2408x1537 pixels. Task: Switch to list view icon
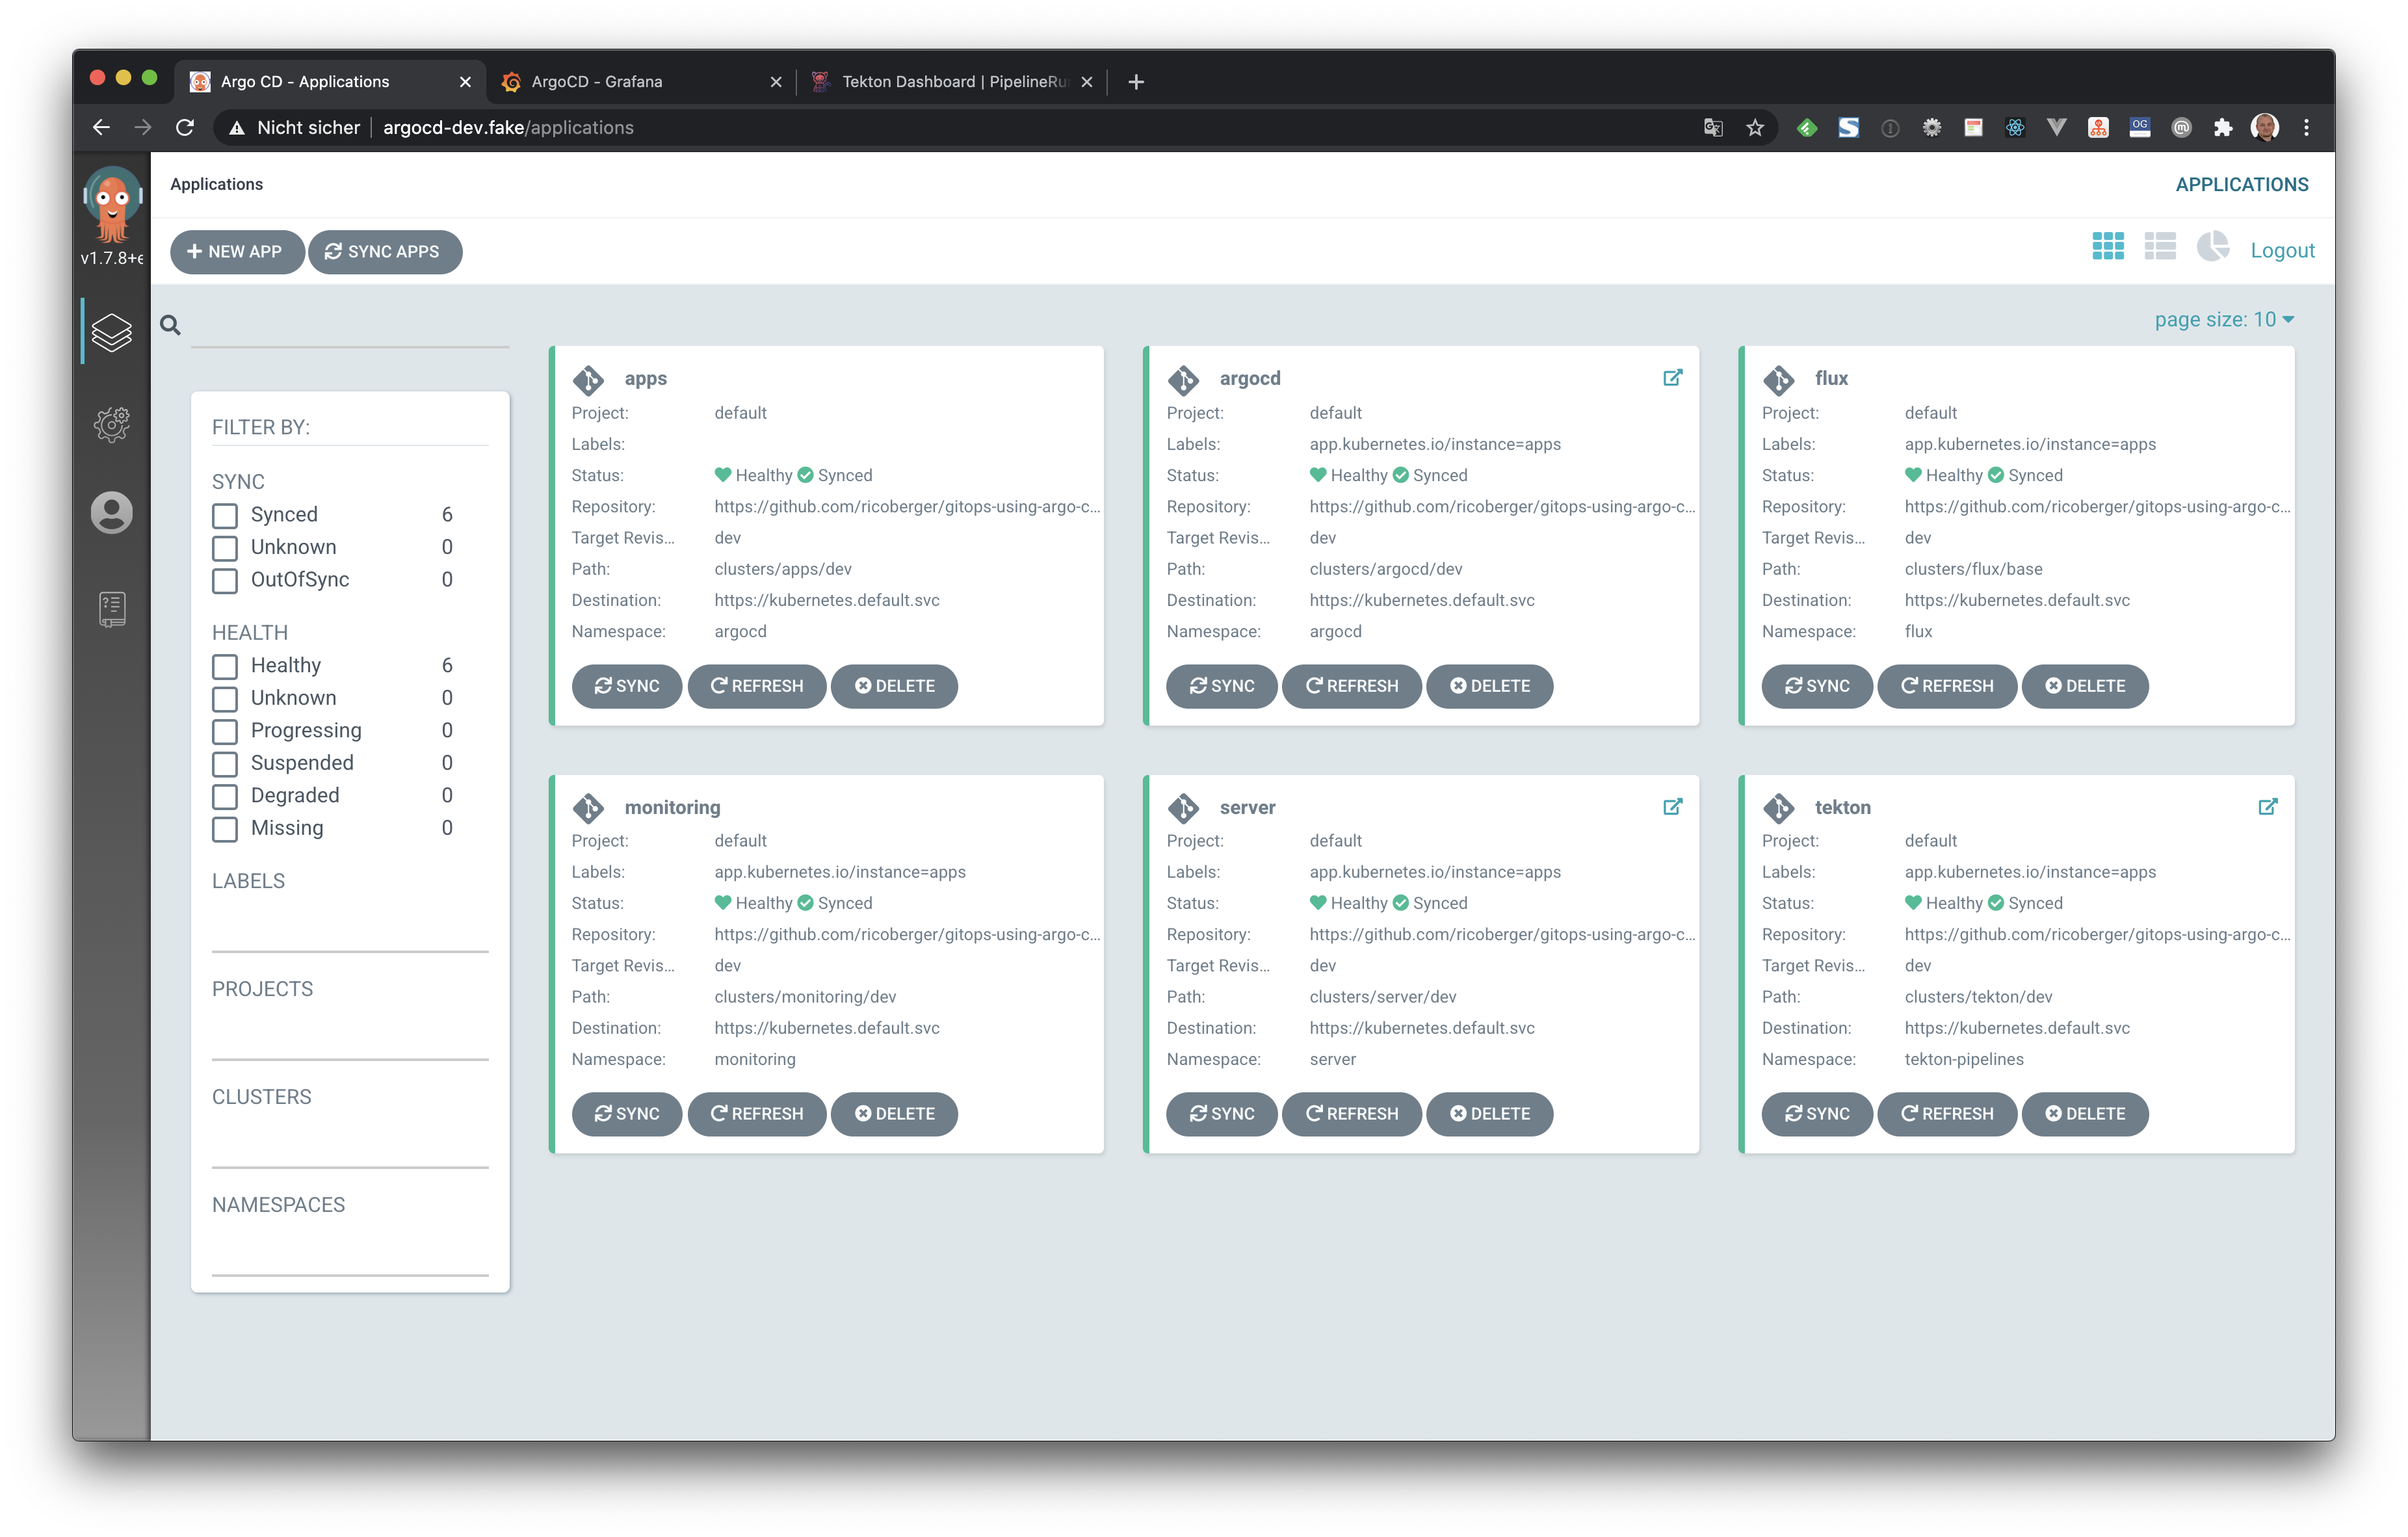[2159, 247]
